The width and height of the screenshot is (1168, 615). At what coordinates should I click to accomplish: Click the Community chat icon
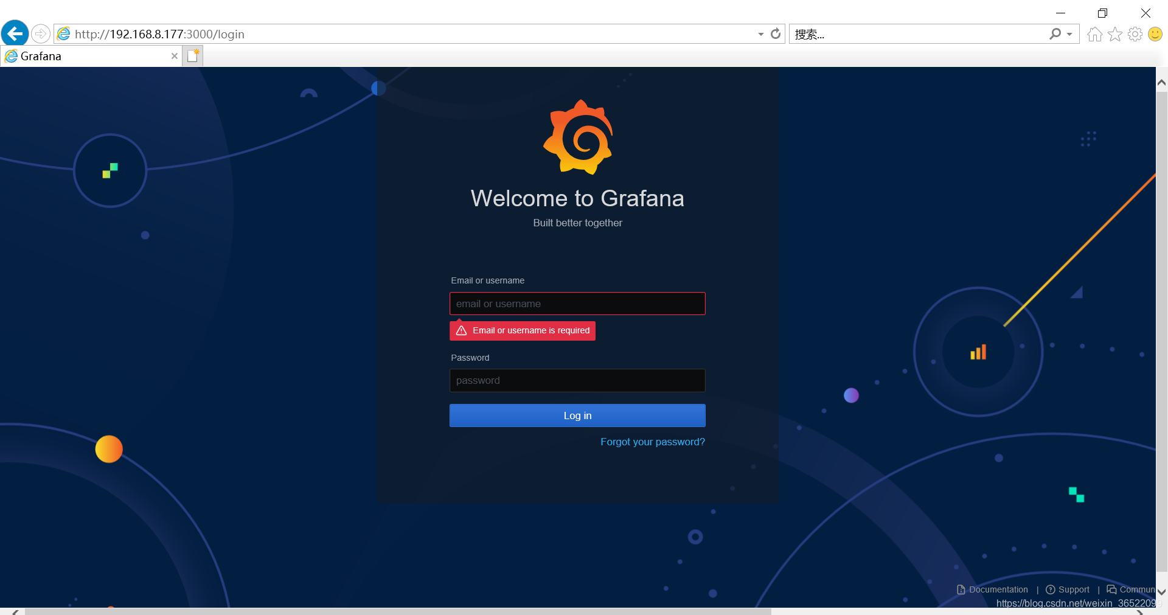[x=1111, y=589]
